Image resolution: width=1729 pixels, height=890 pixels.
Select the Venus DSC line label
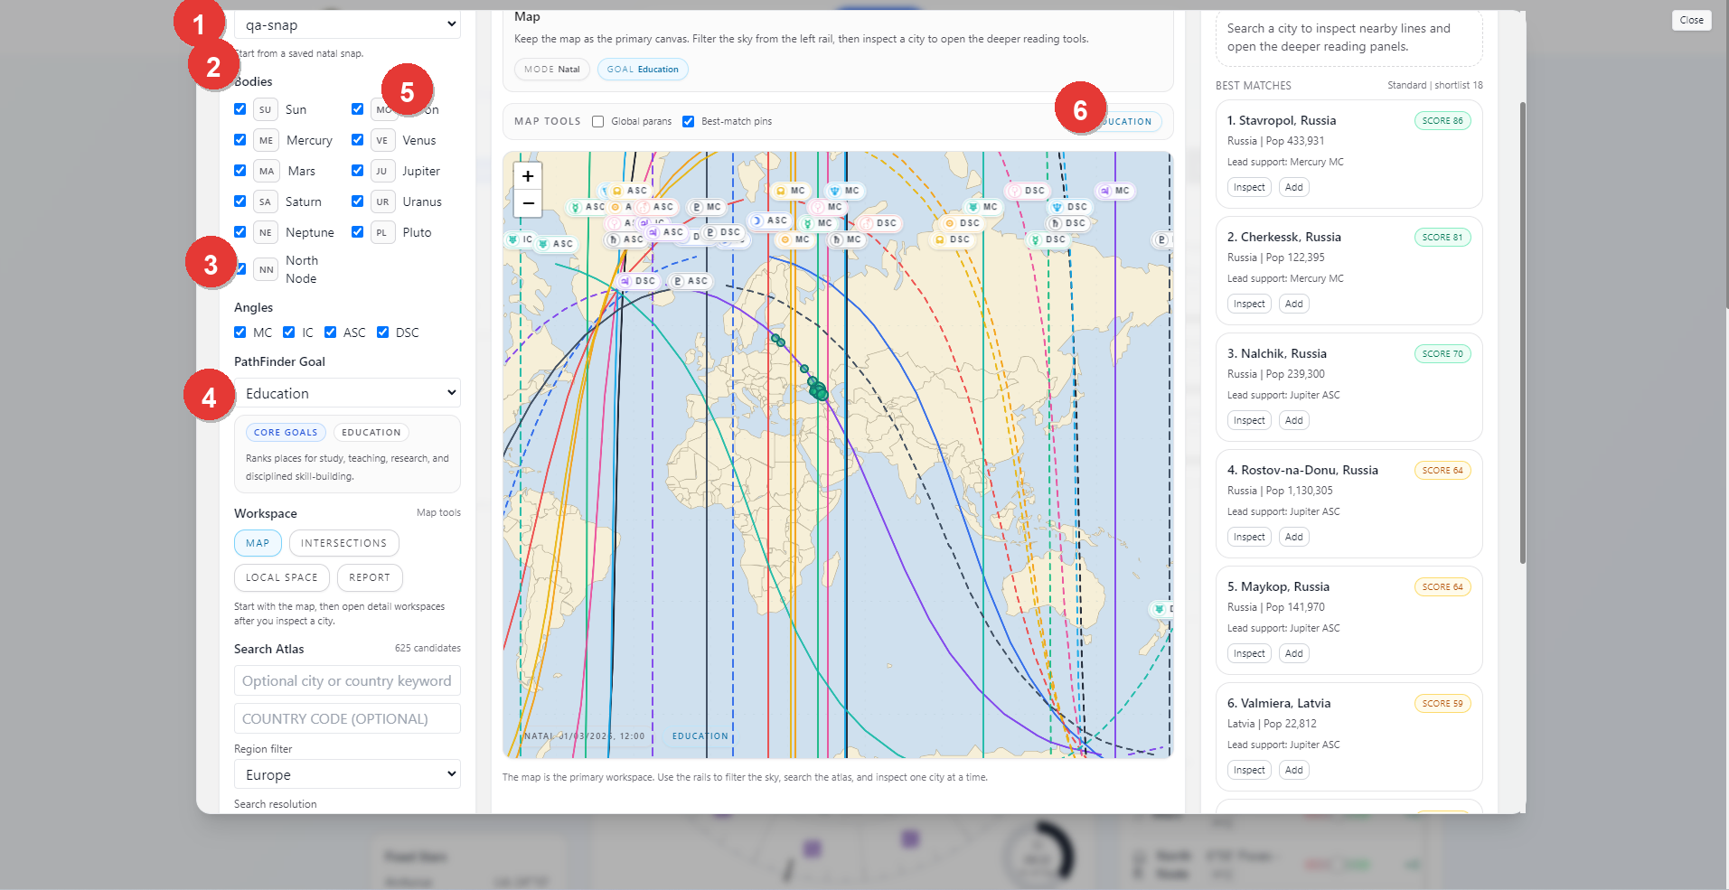coord(1027,191)
